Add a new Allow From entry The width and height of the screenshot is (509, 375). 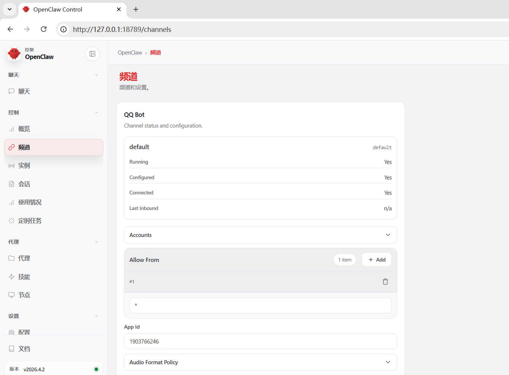(376, 260)
